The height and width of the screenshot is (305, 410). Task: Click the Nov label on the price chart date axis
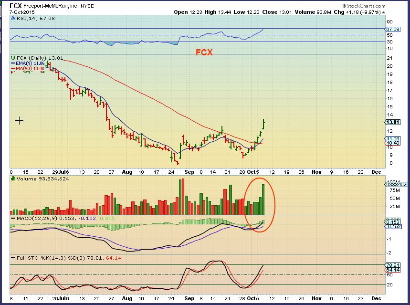pyautogui.click(x=316, y=172)
